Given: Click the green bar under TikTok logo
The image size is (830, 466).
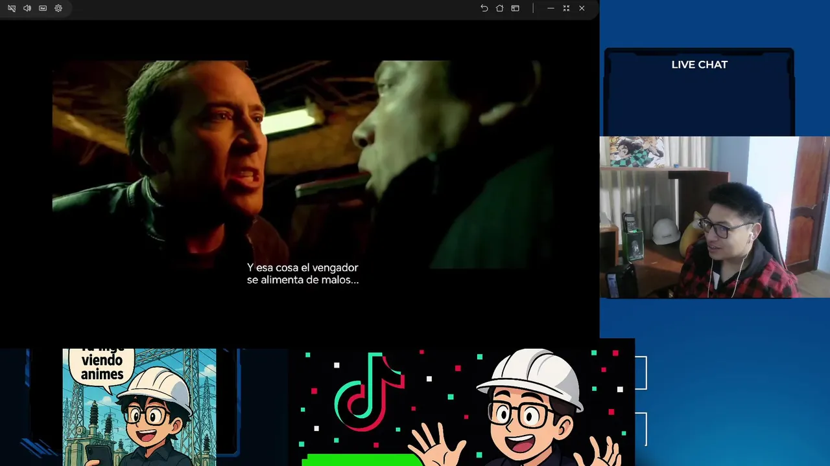Looking at the screenshot, I should click(x=362, y=460).
